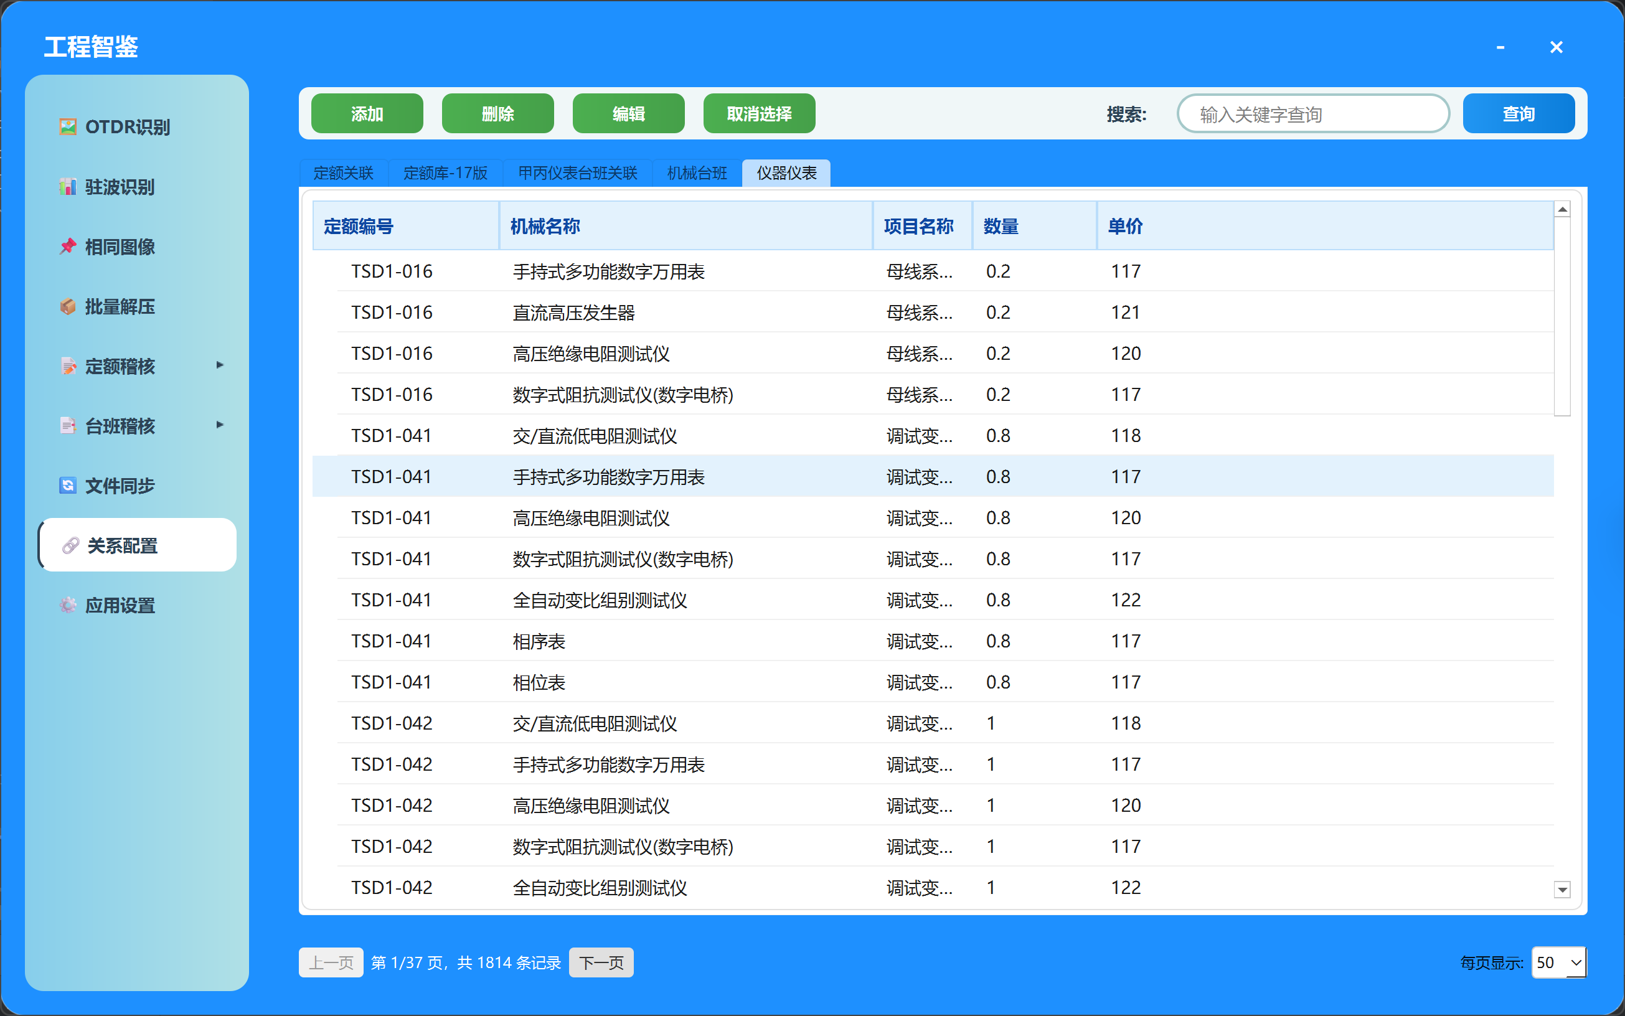Select highlighted TSD1-041 手持式多功能数字万用表 row

[x=933, y=476]
